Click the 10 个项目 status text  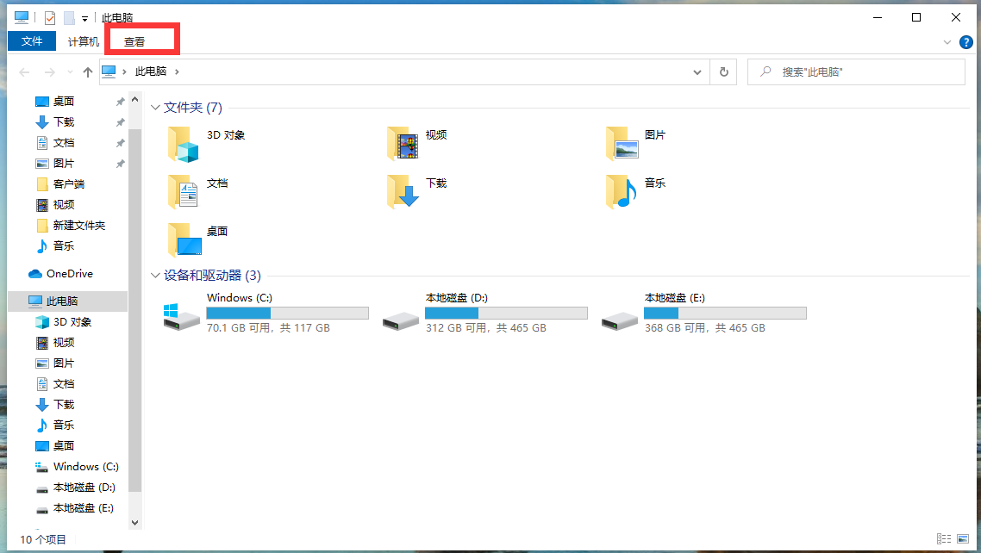point(42,539)
